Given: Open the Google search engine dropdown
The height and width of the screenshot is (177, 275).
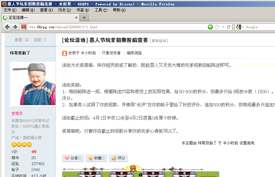Looking at the screenshot, I should tap(240, 27).
